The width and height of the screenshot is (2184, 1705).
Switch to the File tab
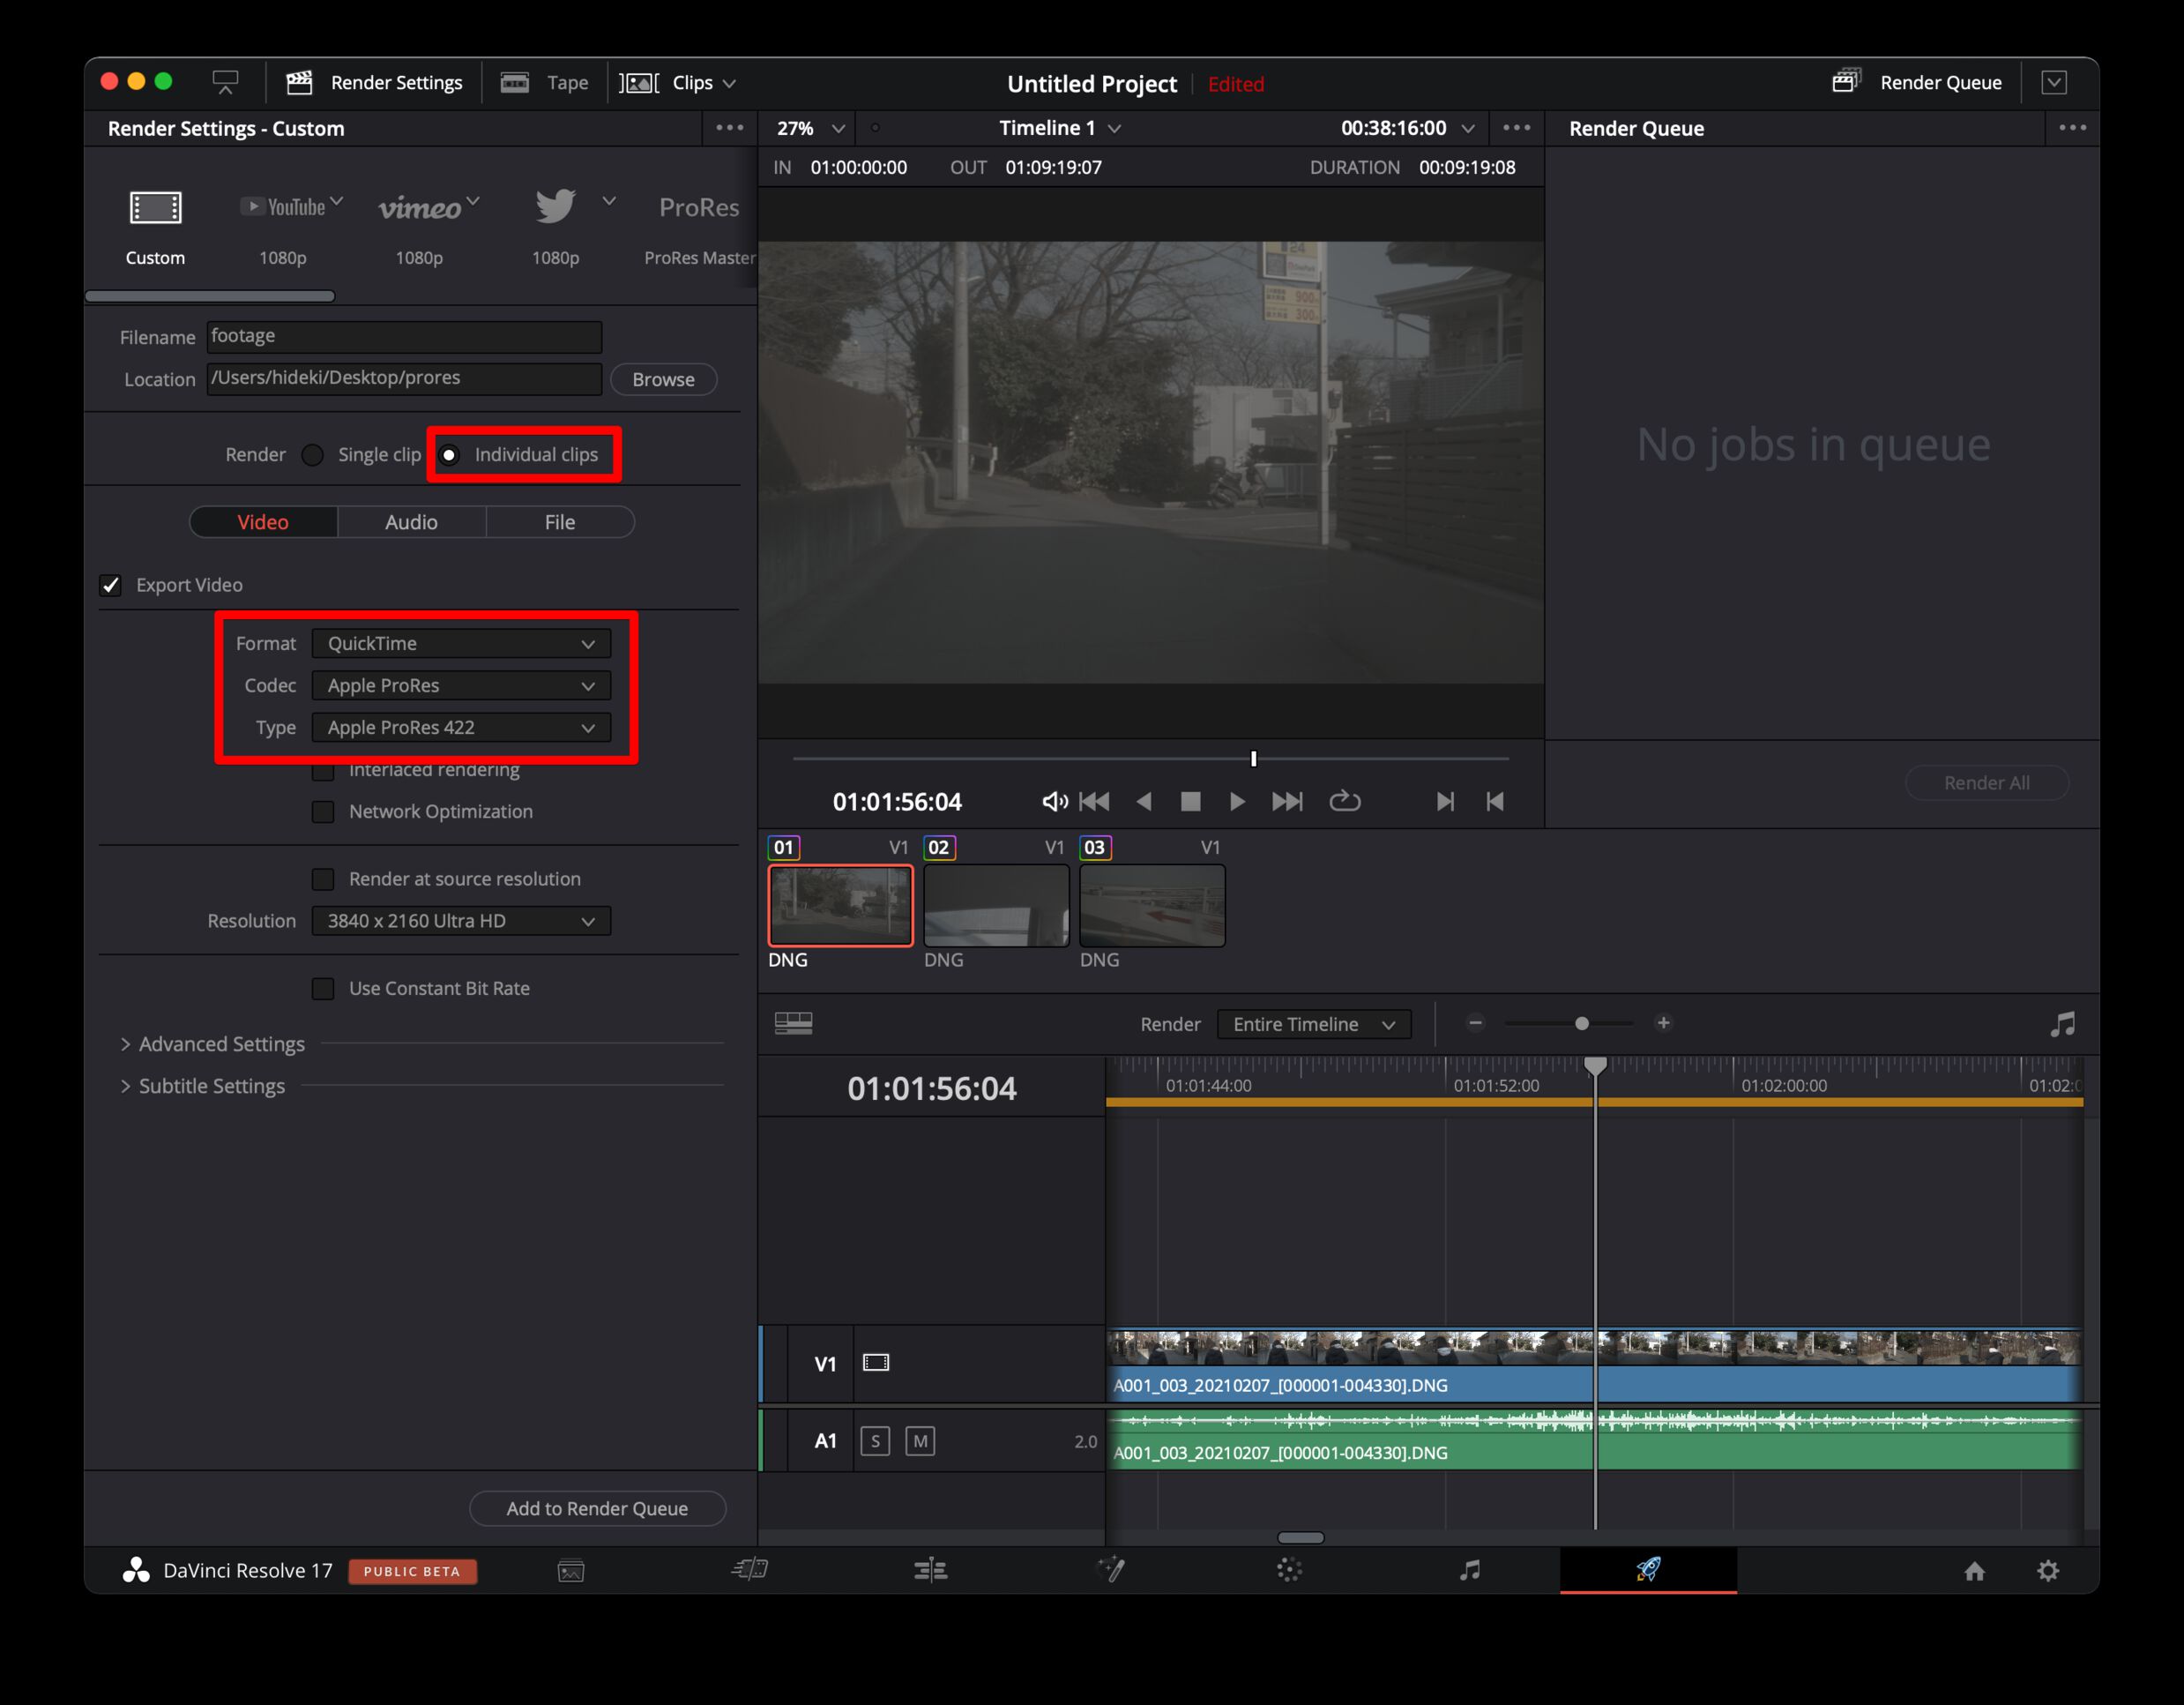pyautogui.click(x=559, y=522)
